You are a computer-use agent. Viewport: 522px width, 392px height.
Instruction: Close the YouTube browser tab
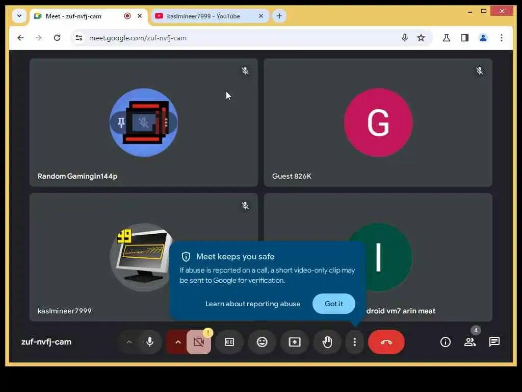tap(261, 16)
